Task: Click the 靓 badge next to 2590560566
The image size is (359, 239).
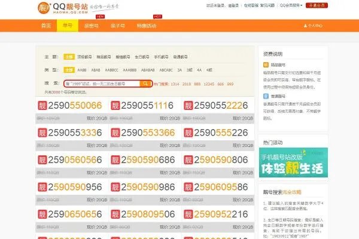Action: pyautogui.click(x=42, y=160)
